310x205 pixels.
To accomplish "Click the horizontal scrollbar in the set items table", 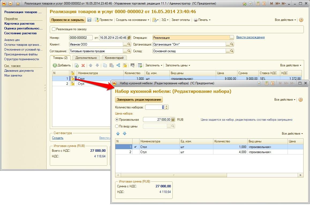I will pos(174,175).
